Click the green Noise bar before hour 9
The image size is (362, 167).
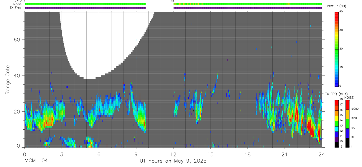(x=85, y=4)
